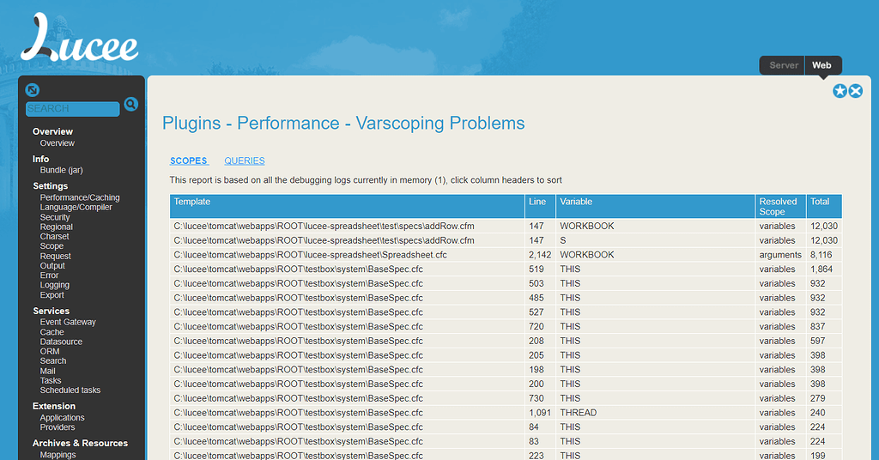879x460 pixels.
Task: Click the Info sidebar heading
Action: click(x=41, y=159)
